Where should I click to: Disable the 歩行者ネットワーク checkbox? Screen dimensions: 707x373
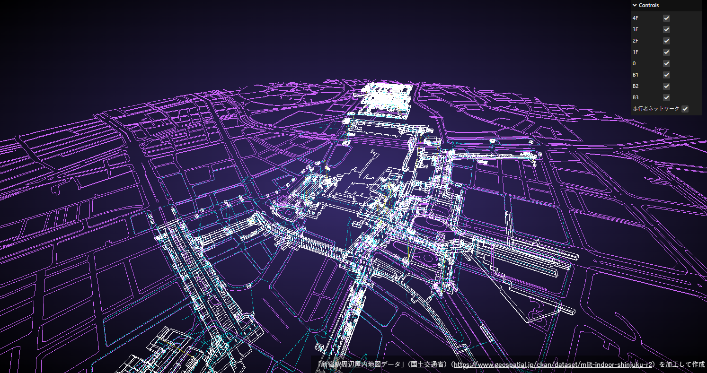[x=685, y=109]
